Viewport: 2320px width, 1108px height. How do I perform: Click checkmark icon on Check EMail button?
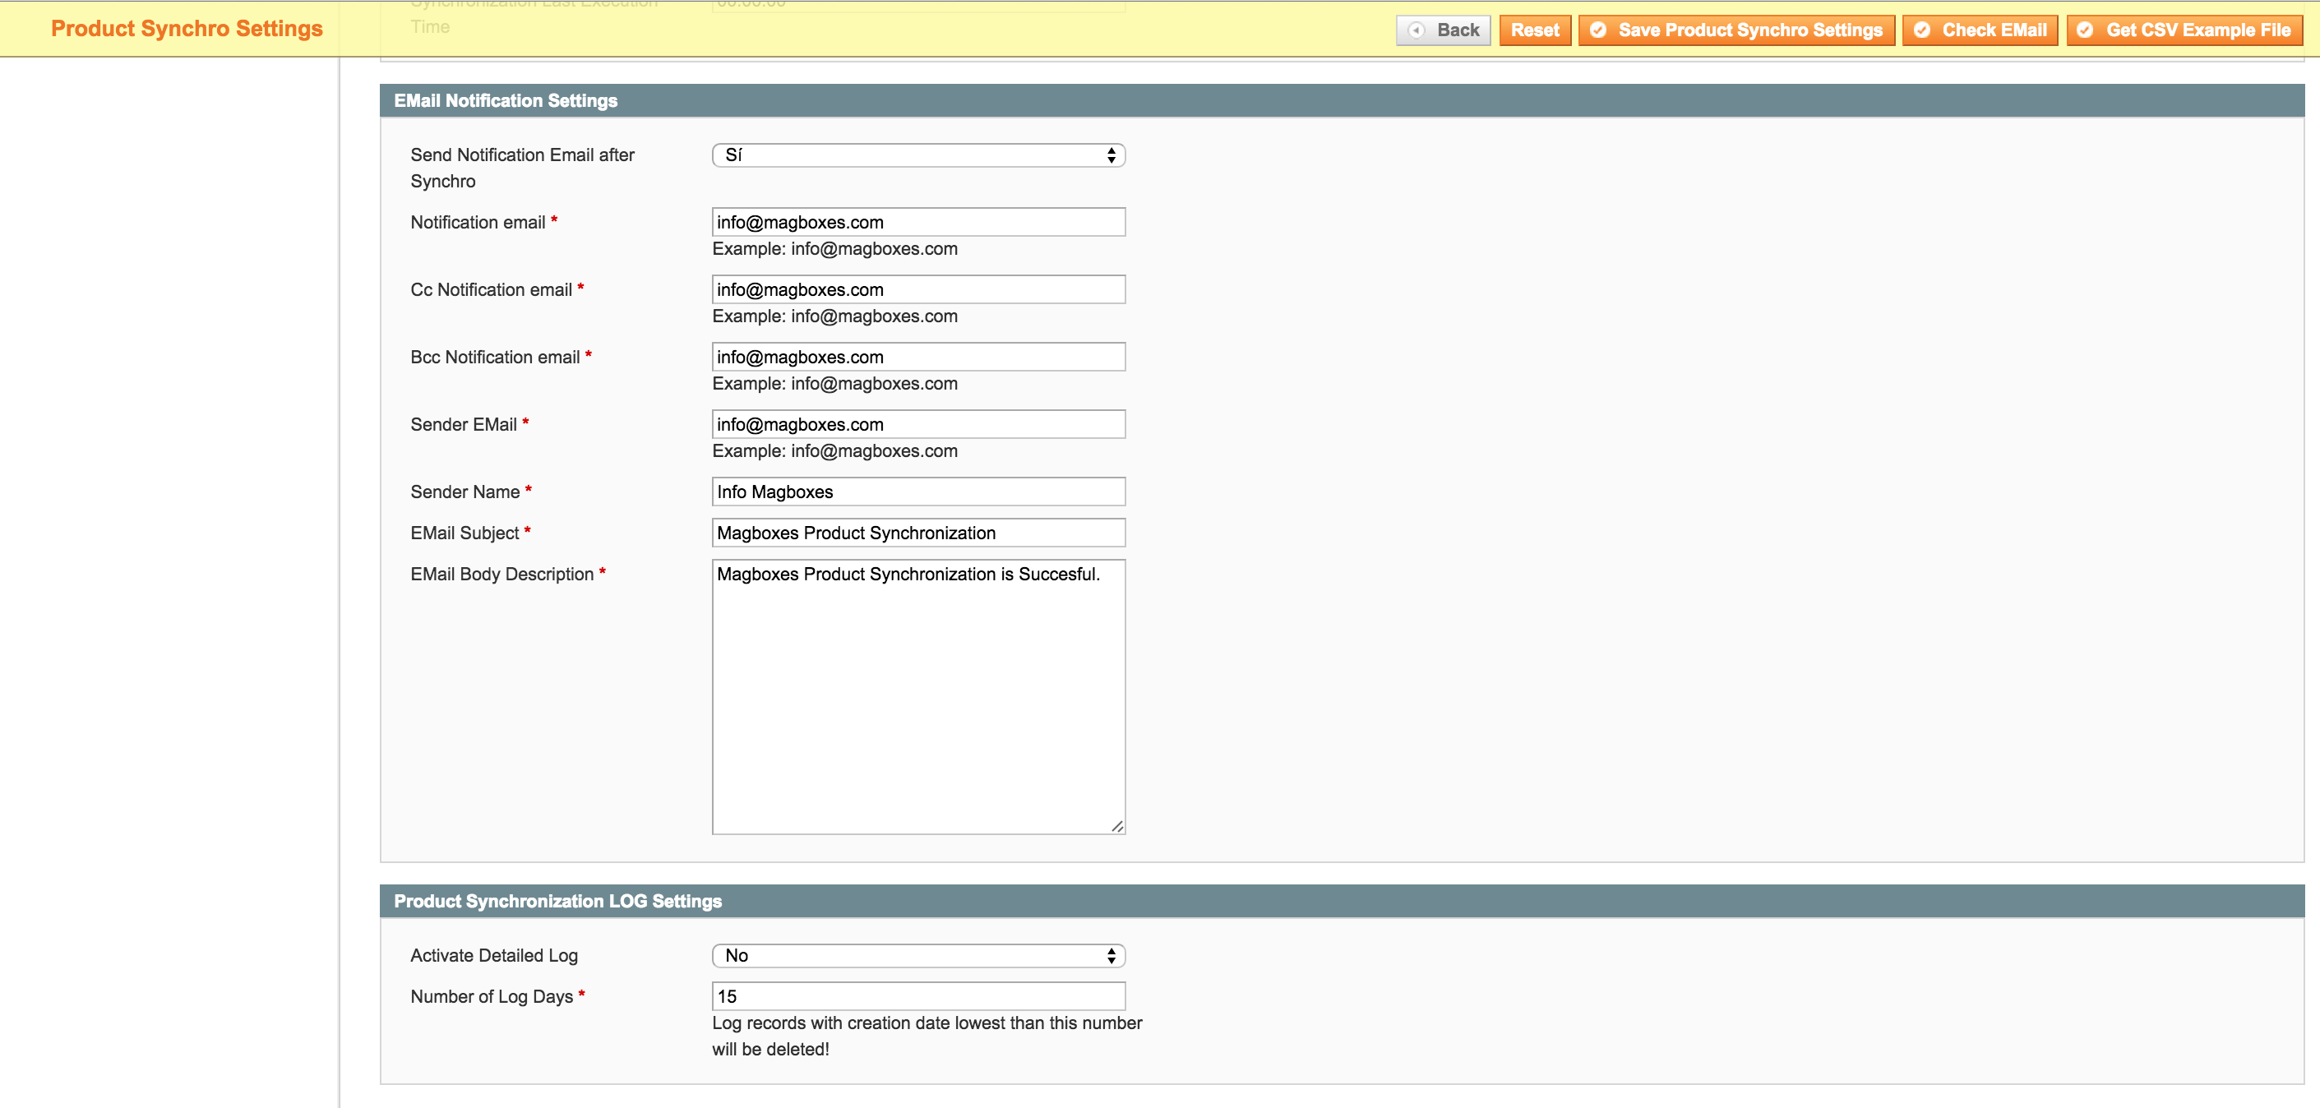[x=1922, y=30]
